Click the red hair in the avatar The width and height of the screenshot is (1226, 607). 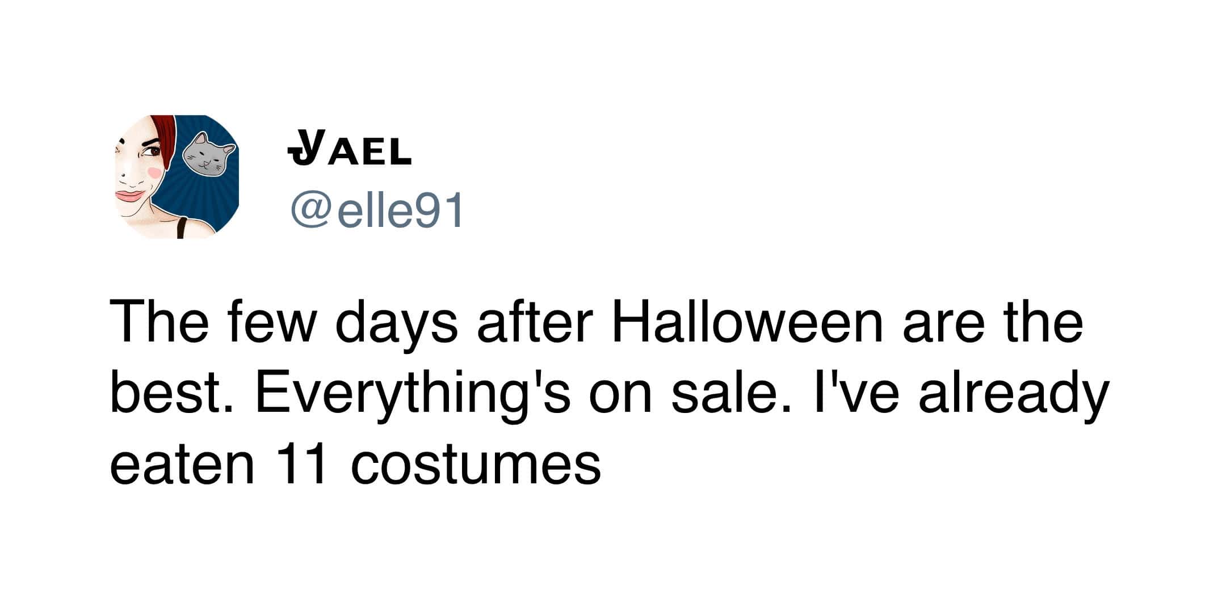tap(165, 136)
